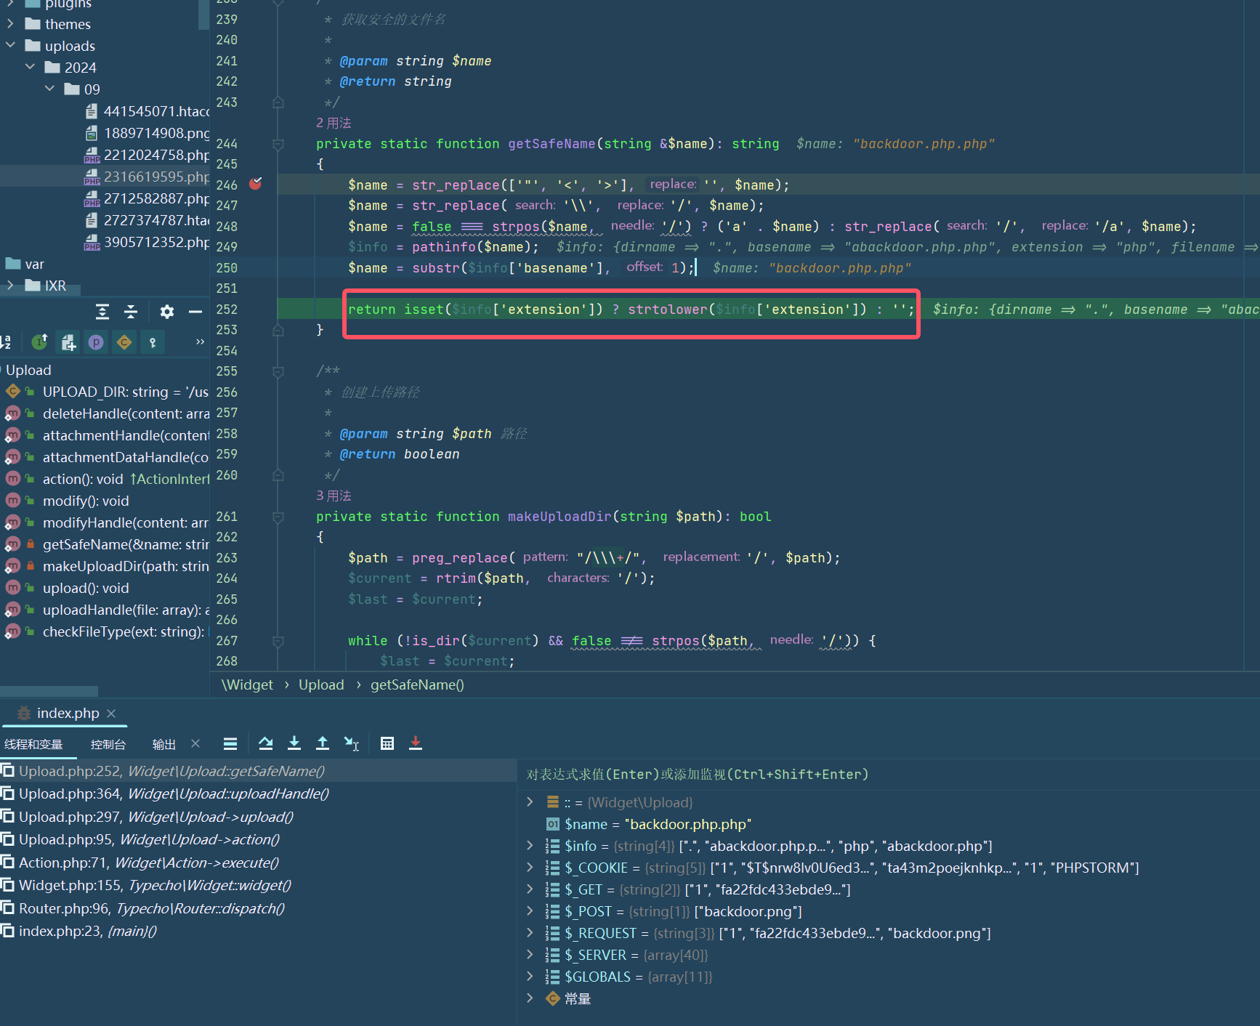Focus the evaluate expression input field
The width and height of the screenshot is (1260, 1026).
[889, 775]
